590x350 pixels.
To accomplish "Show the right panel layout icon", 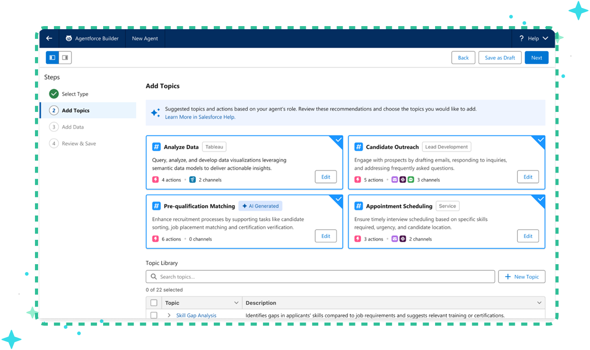I will click(65, 58).
